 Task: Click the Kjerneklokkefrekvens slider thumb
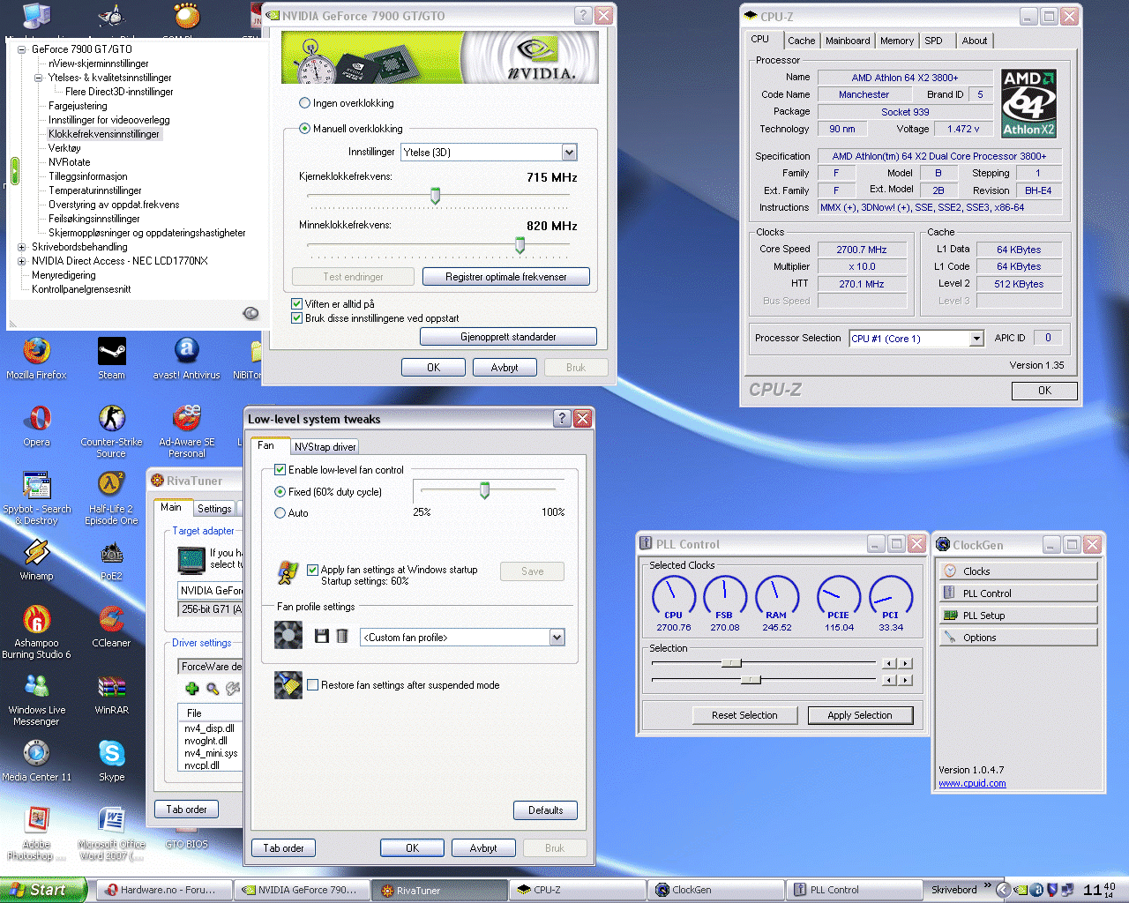435,196
